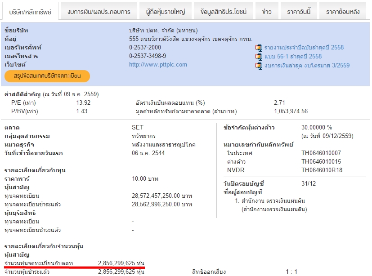The width and height of the screenshot is (372, 276).
Task: Open the บริษัท/หลักทรัพย์ tab
Action: tap(30, 11)
